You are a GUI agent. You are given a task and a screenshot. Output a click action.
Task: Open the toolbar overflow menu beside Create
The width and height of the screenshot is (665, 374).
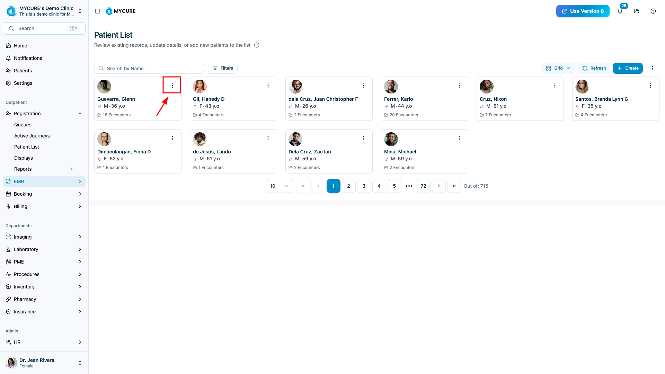point(653,68)
